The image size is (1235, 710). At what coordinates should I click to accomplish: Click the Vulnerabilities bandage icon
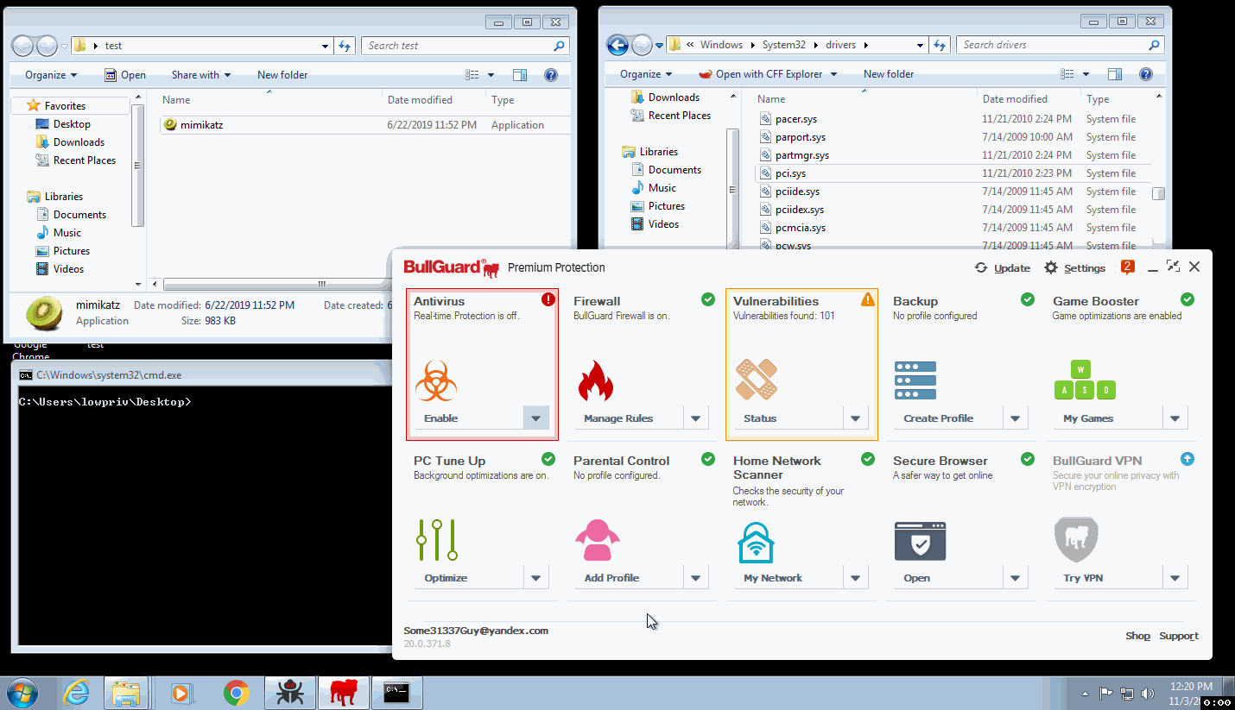point(757,380)
